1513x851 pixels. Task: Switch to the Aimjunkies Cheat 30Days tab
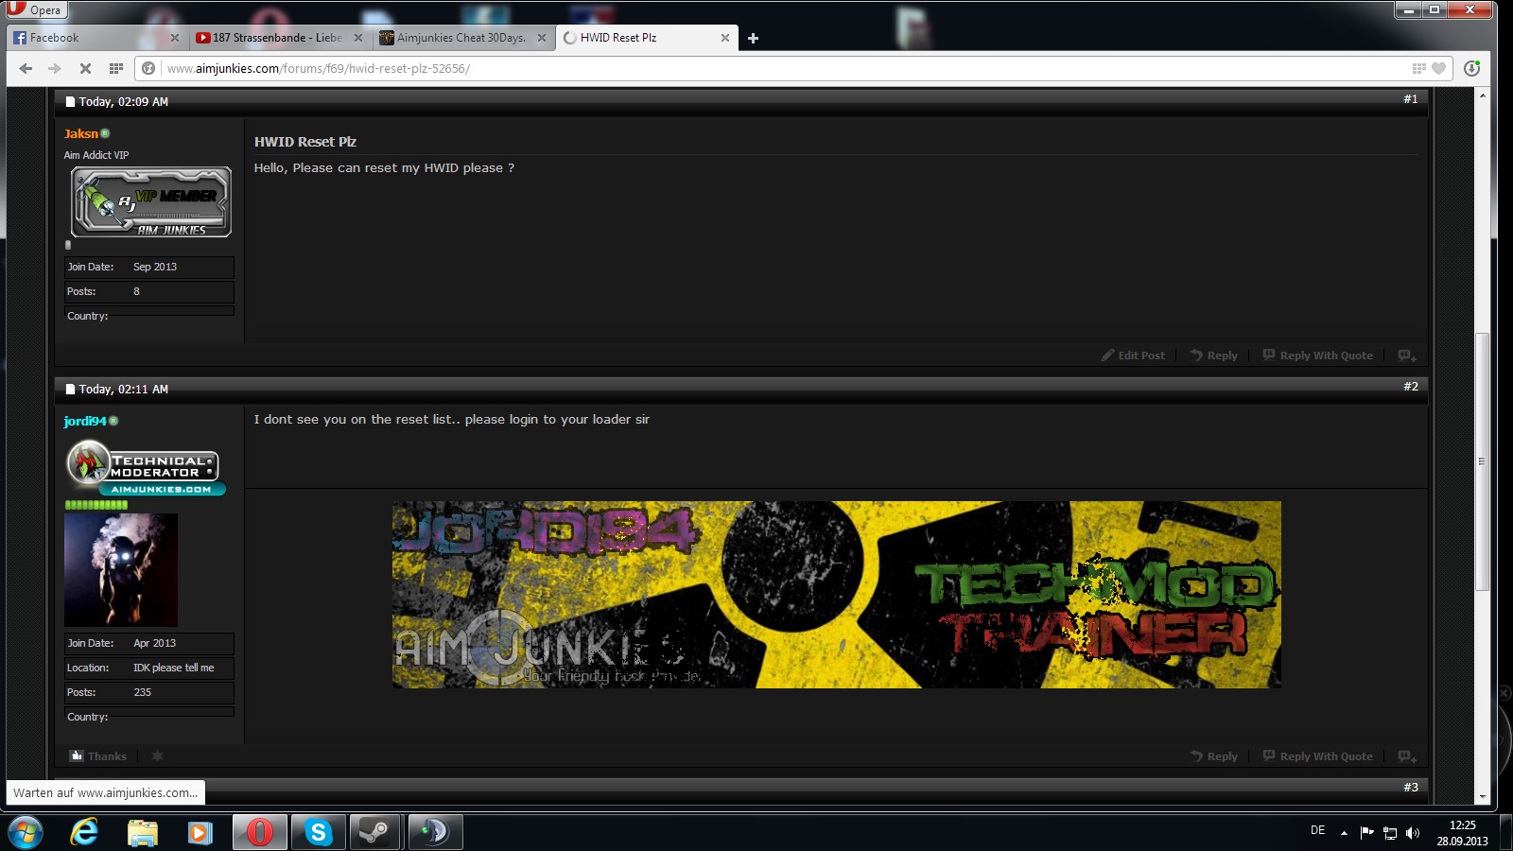(461, 38)
